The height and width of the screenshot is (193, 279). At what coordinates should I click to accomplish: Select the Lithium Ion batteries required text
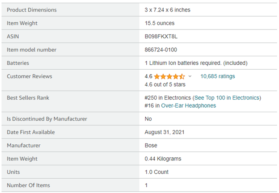point(196,63)
